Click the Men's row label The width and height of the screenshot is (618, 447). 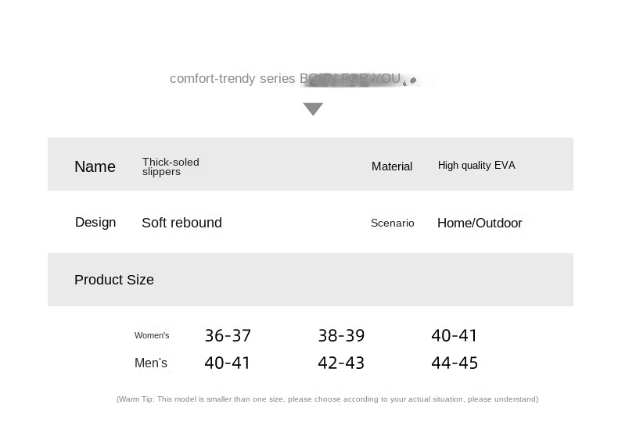point(151,363)
